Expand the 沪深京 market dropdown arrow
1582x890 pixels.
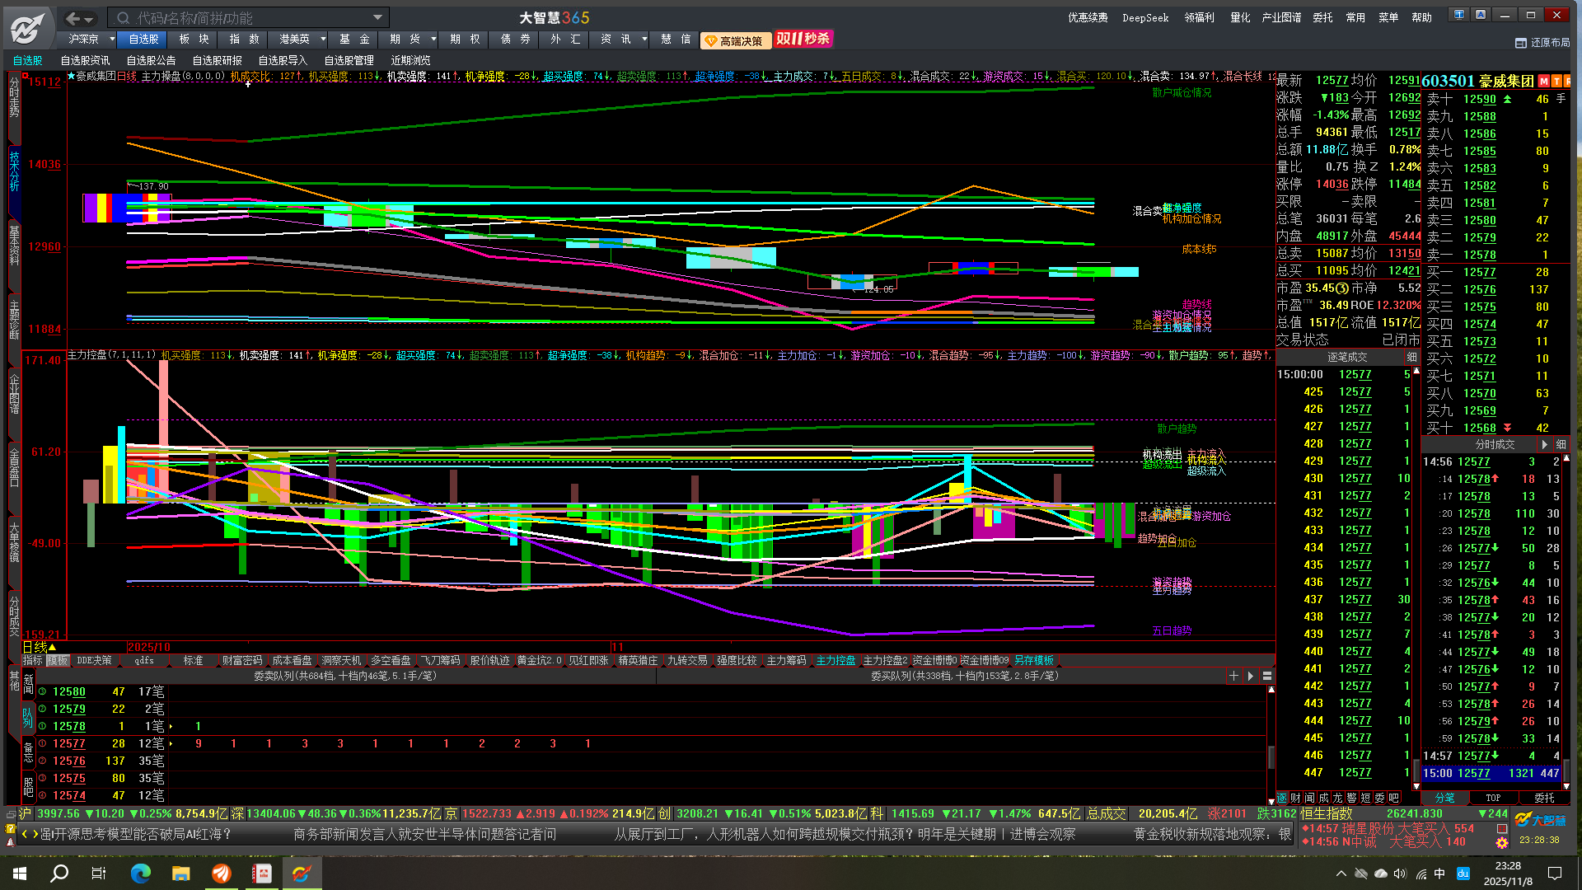(x=112, y=39)
